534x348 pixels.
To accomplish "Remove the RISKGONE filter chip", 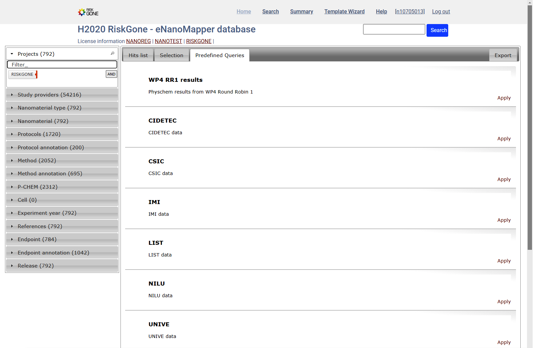I will coord(36,74).
